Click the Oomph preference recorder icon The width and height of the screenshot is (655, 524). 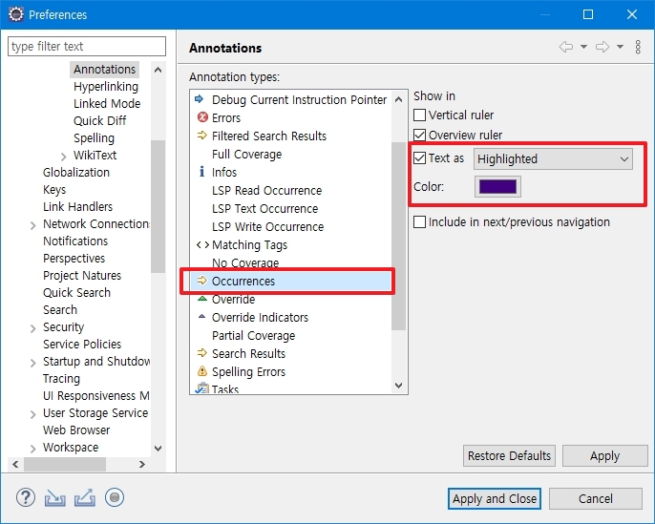115,497
